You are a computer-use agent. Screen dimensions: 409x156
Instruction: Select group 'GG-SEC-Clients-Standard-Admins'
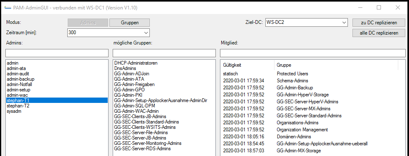point(164,122)
